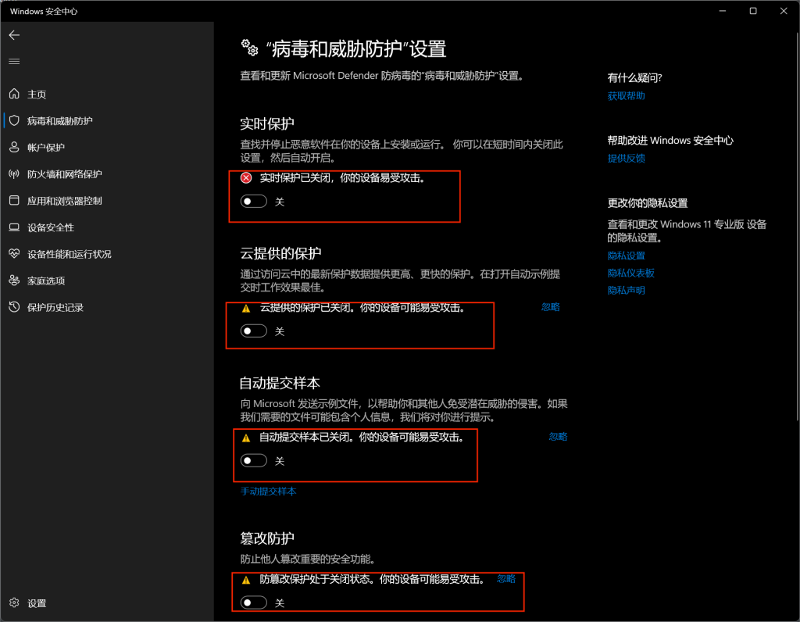The height and width of the screenshot is (622, 800).
Task: Click the 有什么疑问? heading
Action: 634,77
